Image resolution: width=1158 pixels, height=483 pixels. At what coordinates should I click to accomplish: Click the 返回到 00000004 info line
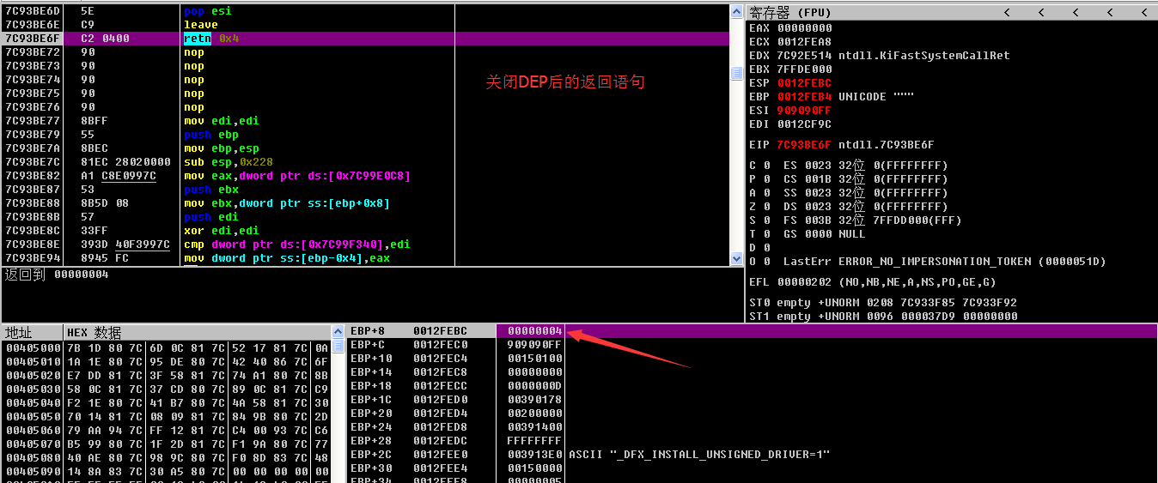(57, 275)
